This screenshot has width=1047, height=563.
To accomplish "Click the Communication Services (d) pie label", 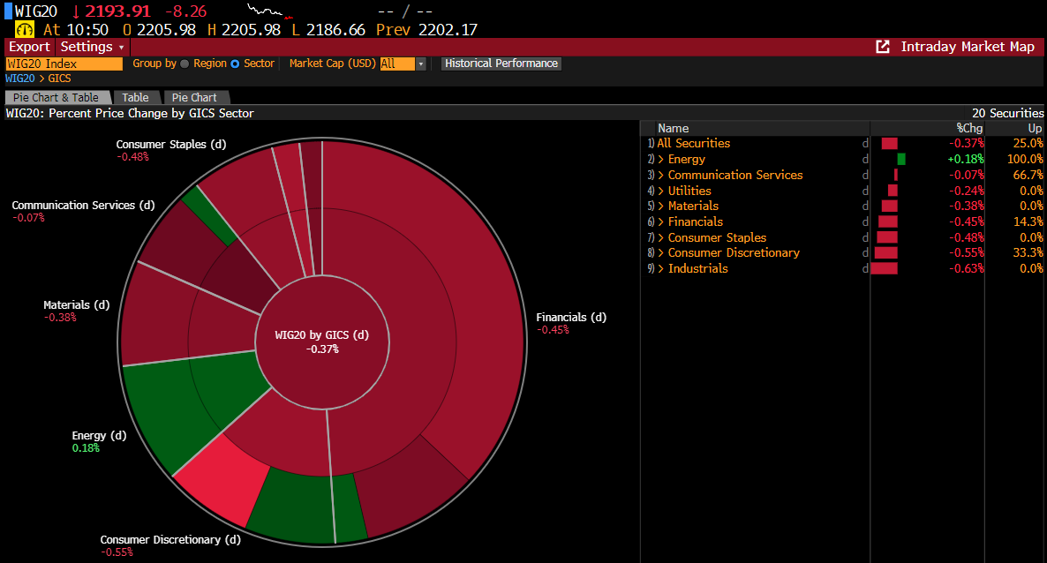I will point(84,205).
